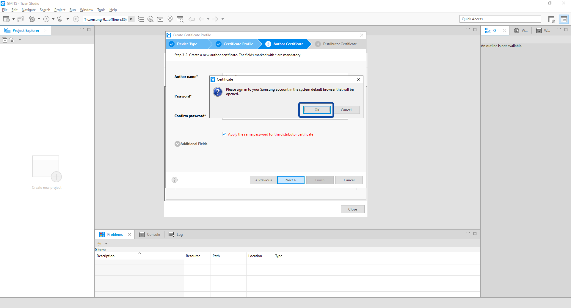571x308 pixels.
Task: Click the Stop toolbar icon
Action: pos(76,19)
